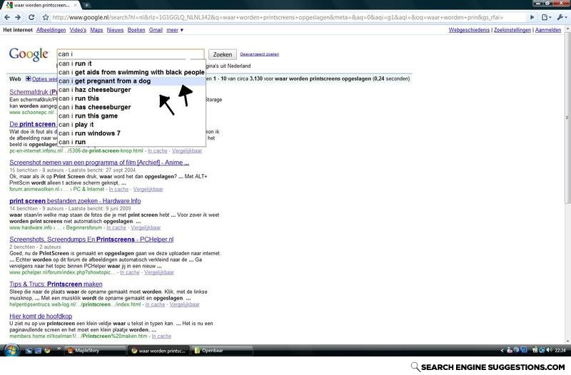Image resolution: width=571 pixels, height=375 pixels.
Task: Click the Go arrow beside the address bar
Action: tap(532, 17)
